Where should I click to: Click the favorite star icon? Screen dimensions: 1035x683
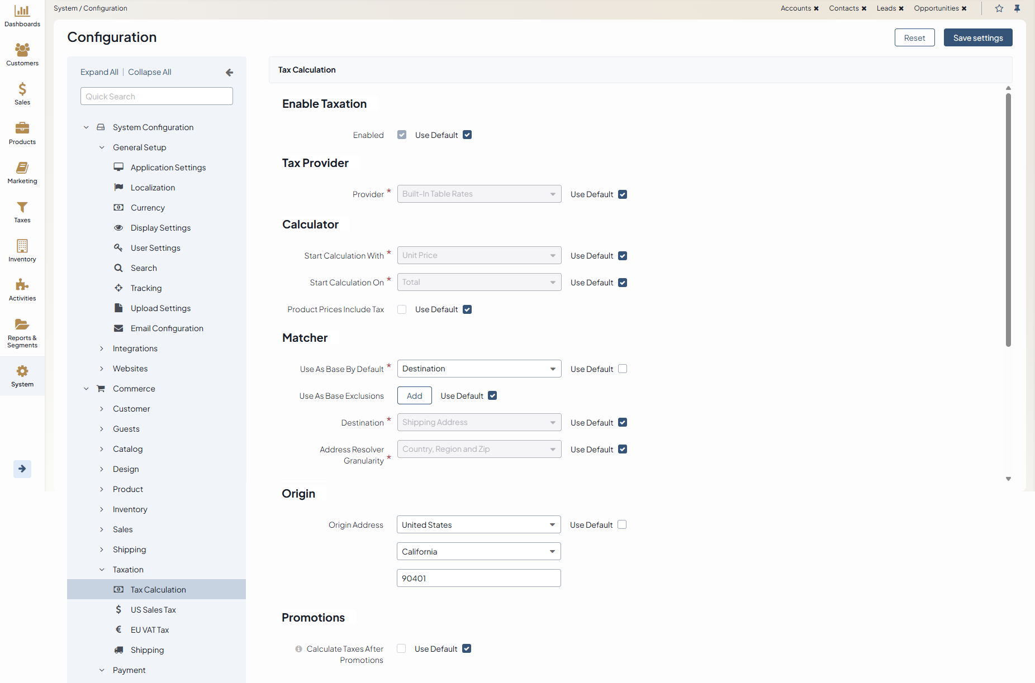(999, 8)
